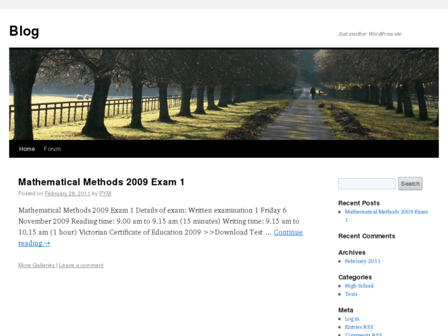448x336 pixels.
Task: Select the Recent Posts heading
Action: [359, 203]
